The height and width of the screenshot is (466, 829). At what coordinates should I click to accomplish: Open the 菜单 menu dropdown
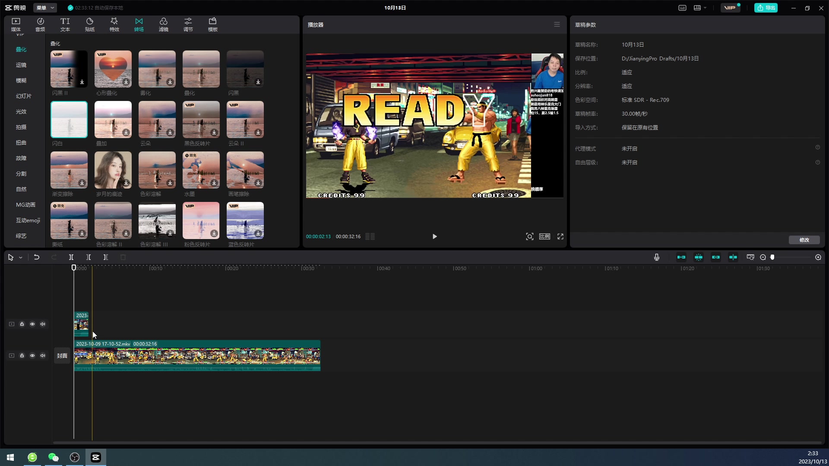click(45, 8)
